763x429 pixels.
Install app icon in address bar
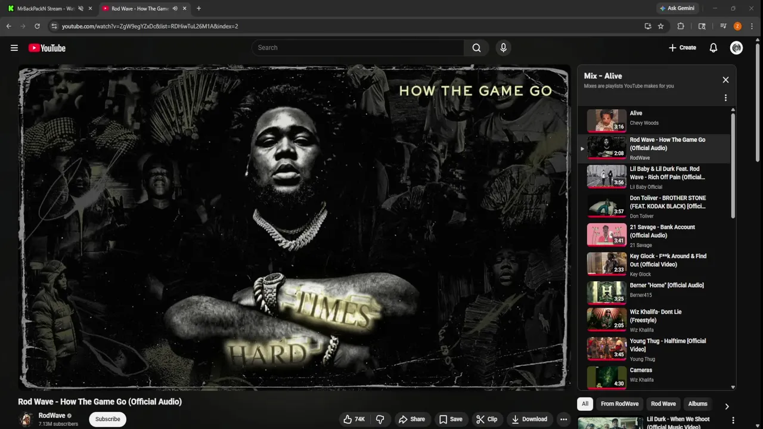tap(648, 26)
